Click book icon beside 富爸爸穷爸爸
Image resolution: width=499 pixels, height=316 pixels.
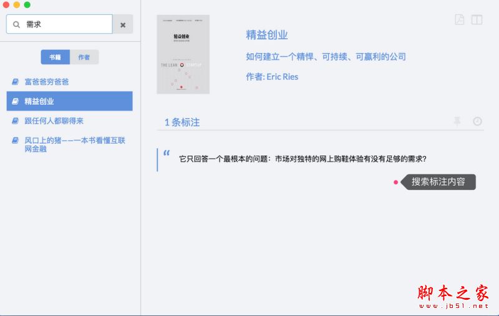click(15, 82)
